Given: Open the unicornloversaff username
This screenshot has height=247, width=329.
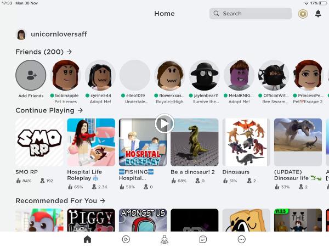Looking at the screenshot, I should pos(59,34).
